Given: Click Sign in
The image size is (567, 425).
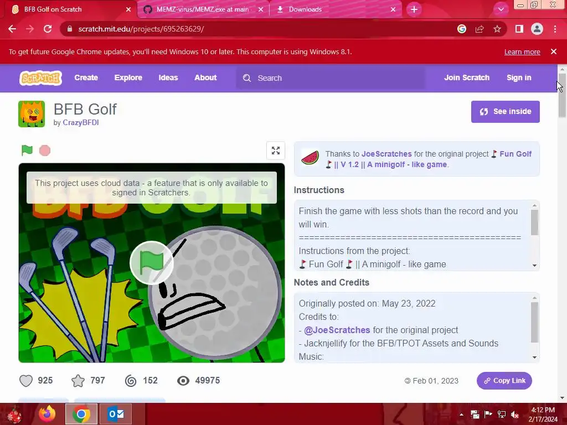Looking at the screenshot, I should tap(519, 77).
